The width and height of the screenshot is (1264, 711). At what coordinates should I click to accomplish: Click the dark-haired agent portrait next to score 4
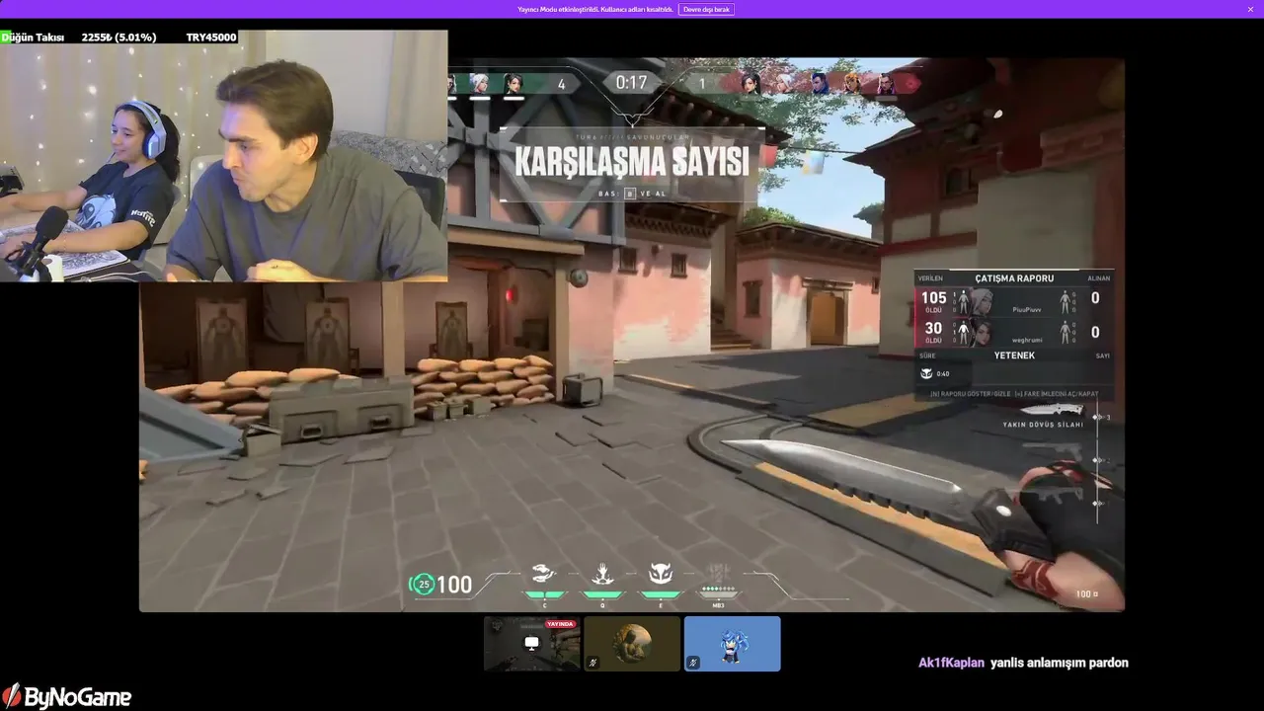coord(513,84)
